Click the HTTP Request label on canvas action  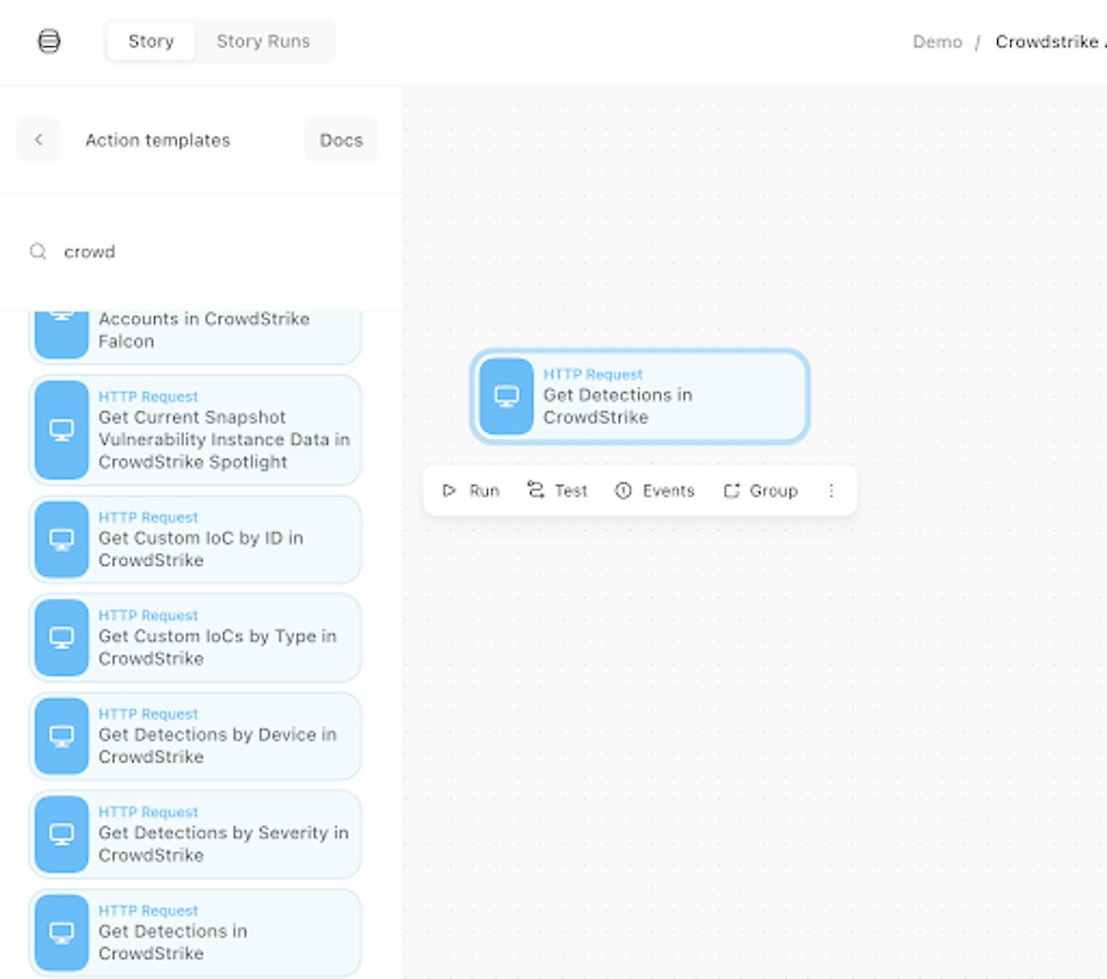pos(592,374)
